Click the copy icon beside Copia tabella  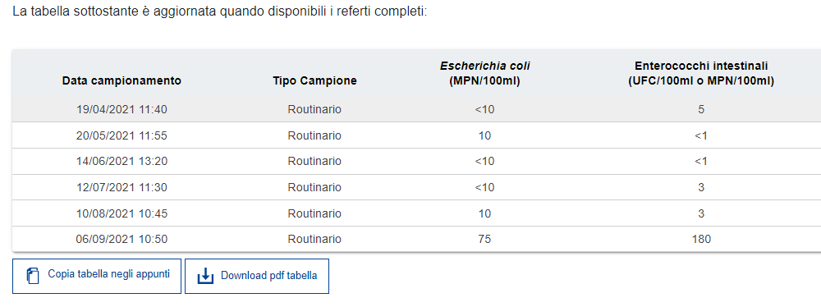point(33,276)
